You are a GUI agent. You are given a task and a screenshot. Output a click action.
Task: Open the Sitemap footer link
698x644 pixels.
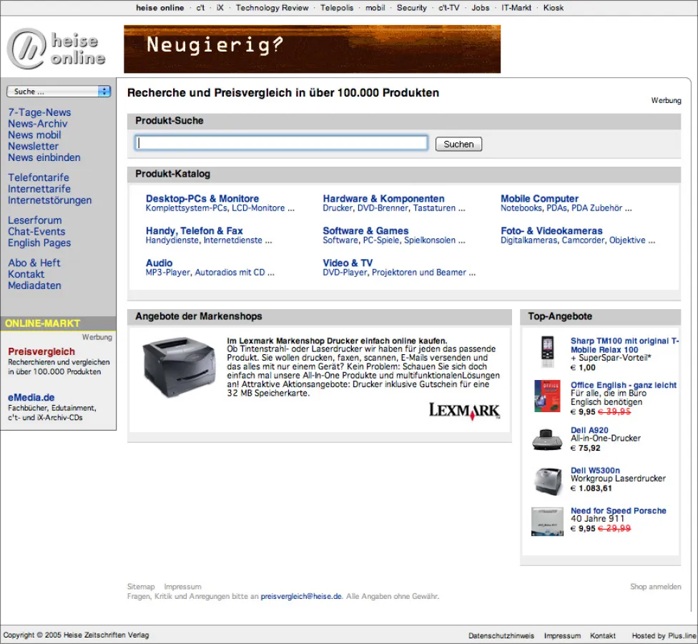click(141, 587)
